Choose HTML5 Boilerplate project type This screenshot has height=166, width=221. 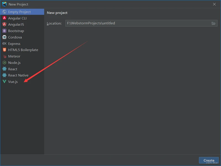point(22,50)
